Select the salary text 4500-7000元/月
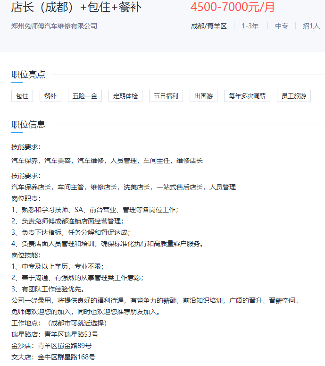325x366 pixels. tap(233, 8)
